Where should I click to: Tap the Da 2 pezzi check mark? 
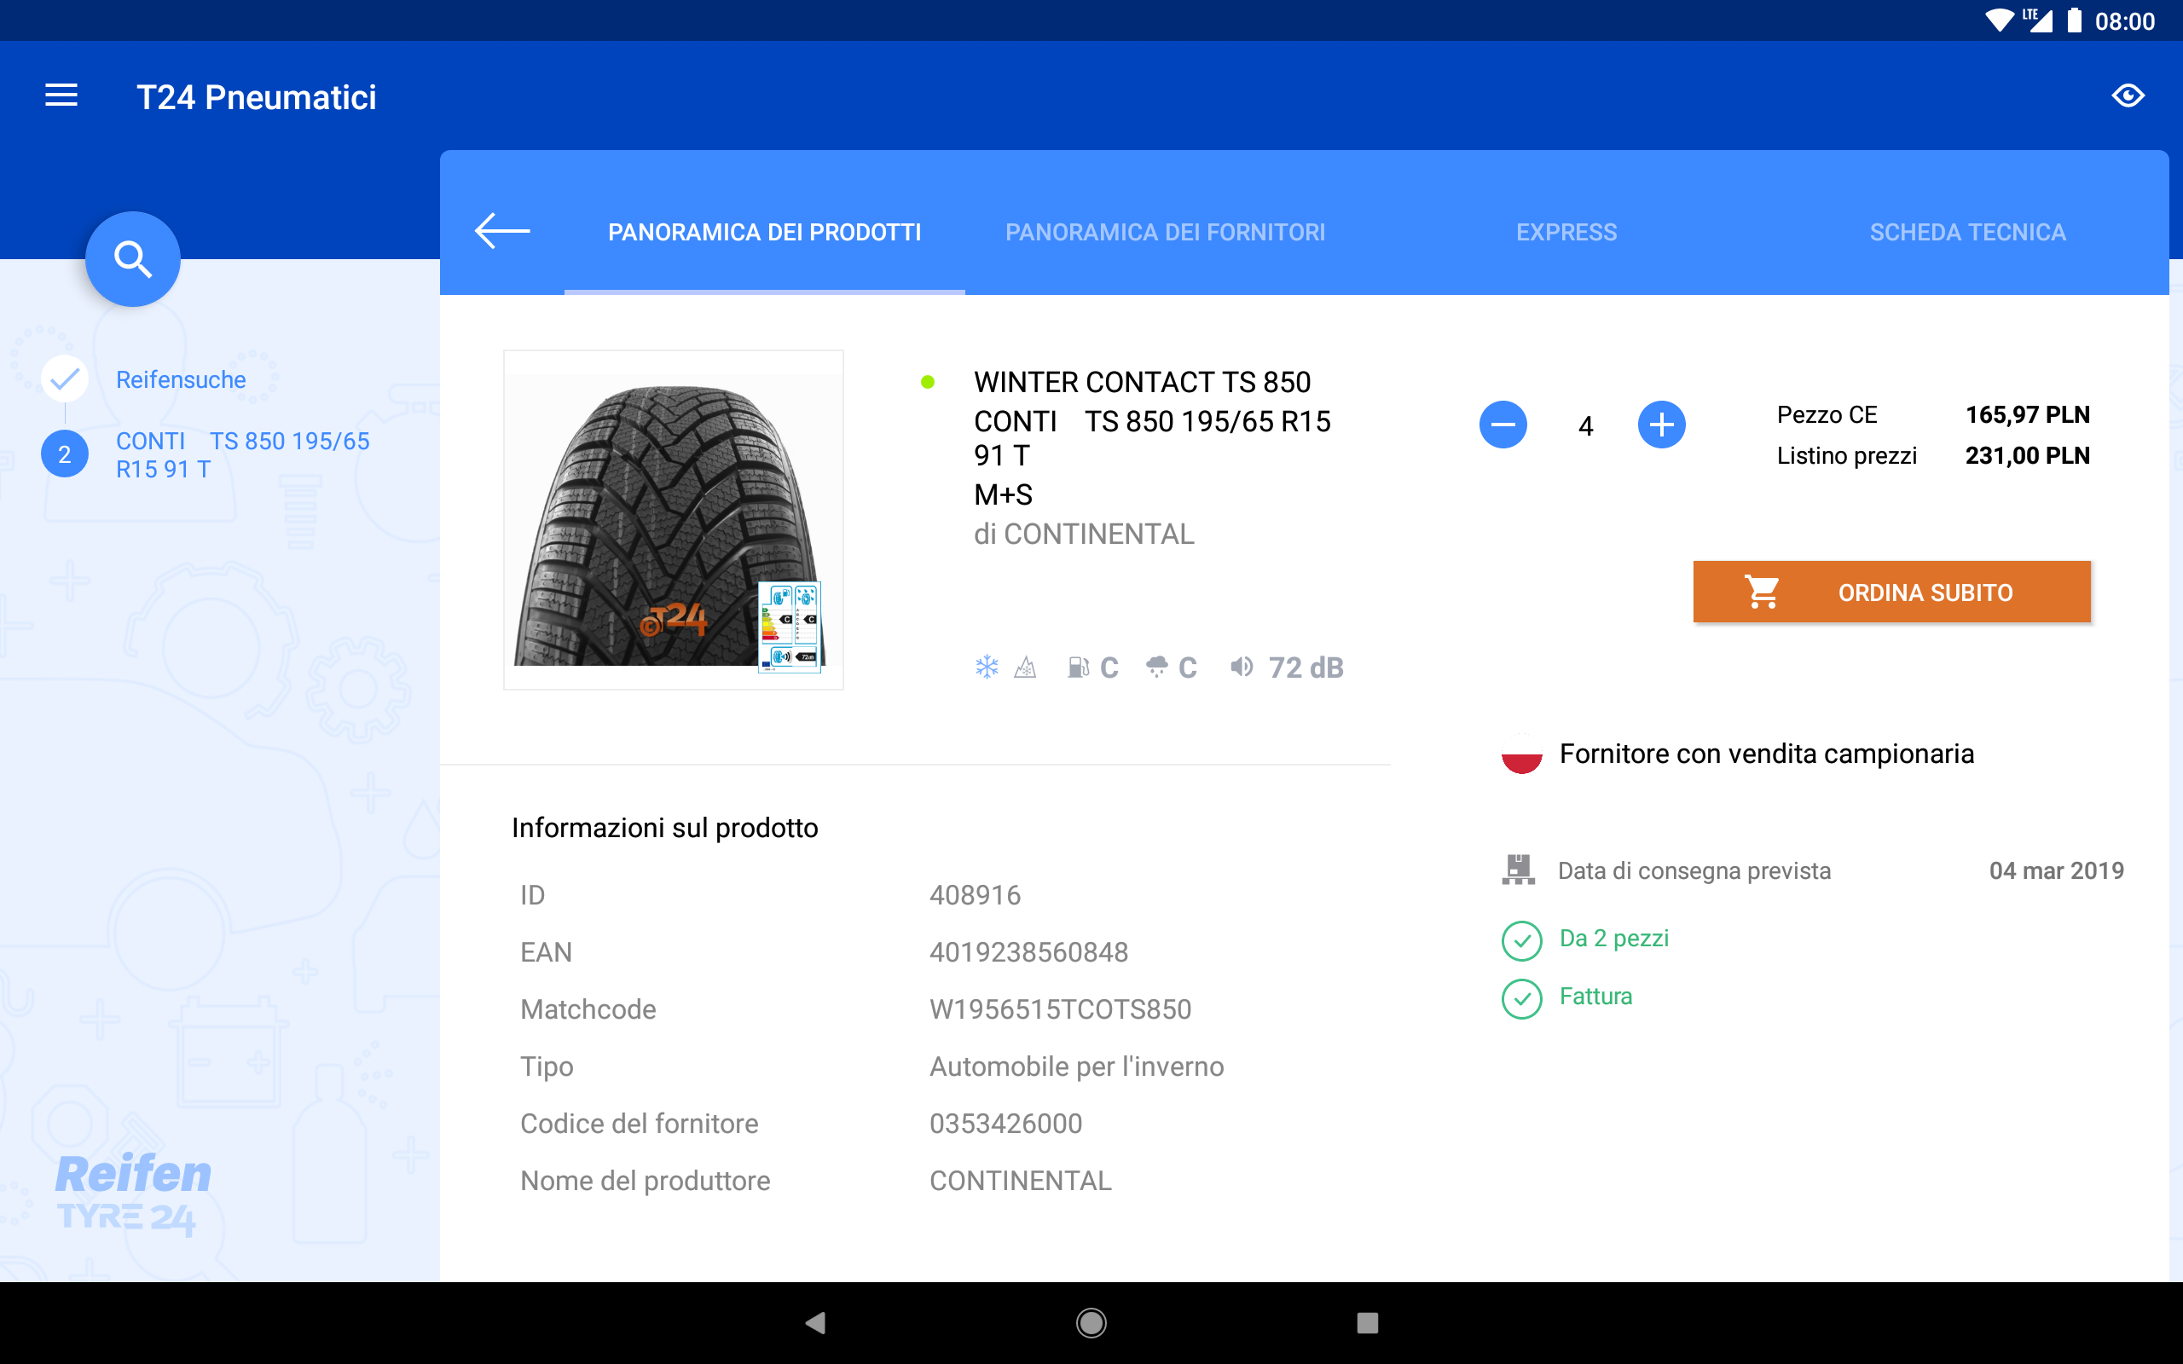tap(1521, 940)
